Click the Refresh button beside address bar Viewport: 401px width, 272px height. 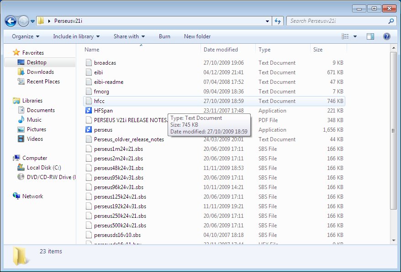(278, 21)
